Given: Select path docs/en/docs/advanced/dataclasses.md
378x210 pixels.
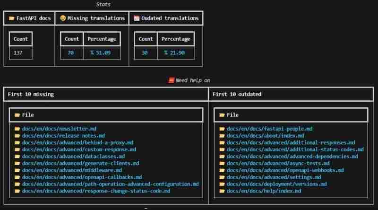Looking at the screenshot, I should 74,157.
